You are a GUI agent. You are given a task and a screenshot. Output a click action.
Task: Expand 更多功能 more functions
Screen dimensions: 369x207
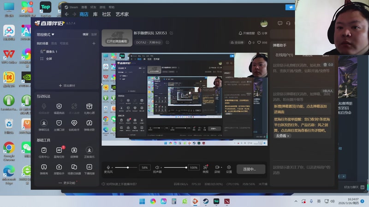(67, 183)
